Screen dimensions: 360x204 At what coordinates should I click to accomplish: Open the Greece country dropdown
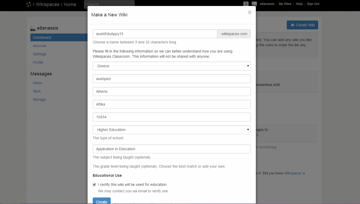(x=171, y=66)
